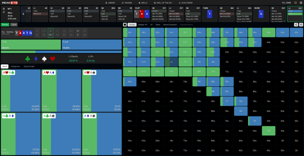The height and width of the screenshot is (156, 304).
Task: Select the Ace clubs Ace spades combo
Action: (61, 134)
